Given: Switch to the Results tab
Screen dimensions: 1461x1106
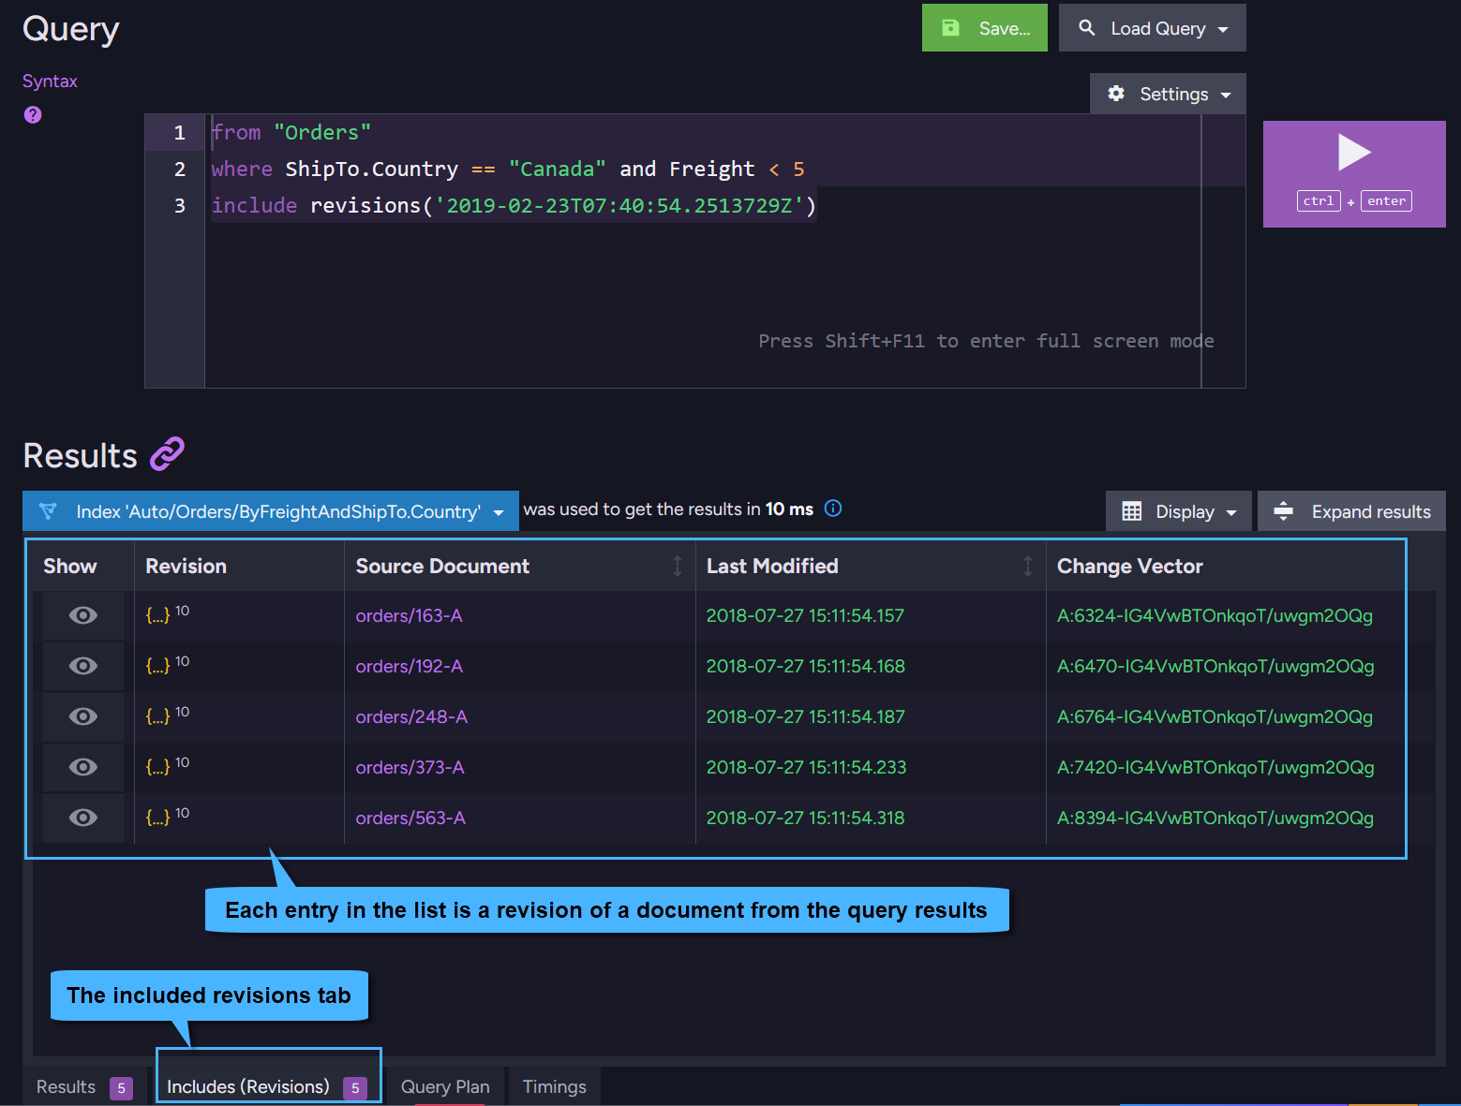Looking at the screenshot, I should coord(84,1086).
